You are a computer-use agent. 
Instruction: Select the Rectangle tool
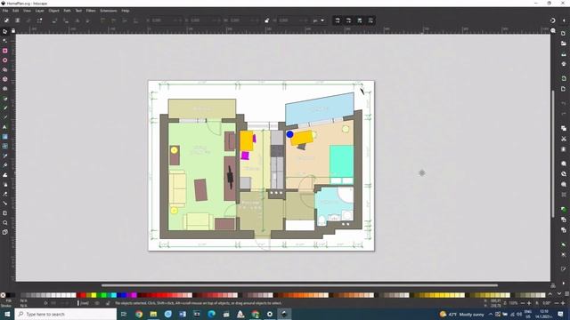click(4, 51)
